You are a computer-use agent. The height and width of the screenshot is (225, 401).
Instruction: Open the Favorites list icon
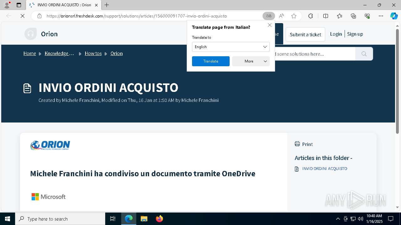click(340, 16)
